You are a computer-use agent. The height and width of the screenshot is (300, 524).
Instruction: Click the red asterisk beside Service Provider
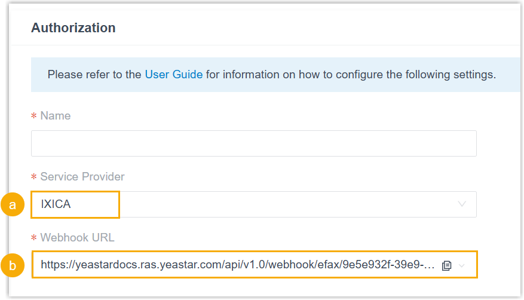pyautogui.click(x=34, y=177)
